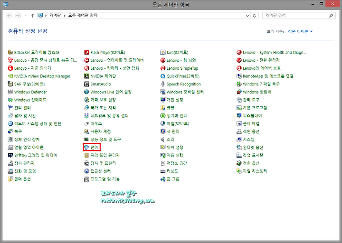The image size is (342, 243).
Task: Open the 마우스 icon
Action: [86, 123]
